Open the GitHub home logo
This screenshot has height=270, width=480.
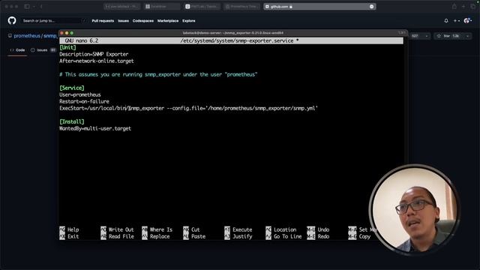[x=12, y=20]
